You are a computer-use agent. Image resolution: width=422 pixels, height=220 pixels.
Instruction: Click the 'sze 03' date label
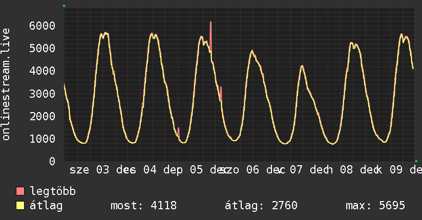pyautogui.click(x=90, y=170)
